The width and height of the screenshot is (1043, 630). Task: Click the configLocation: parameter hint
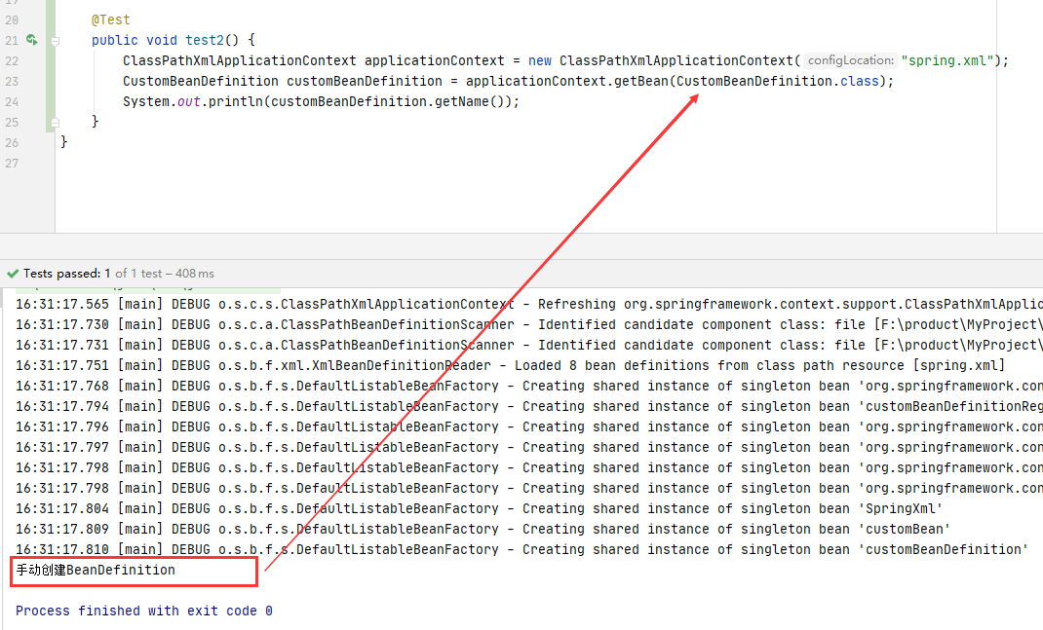[851, 60]
